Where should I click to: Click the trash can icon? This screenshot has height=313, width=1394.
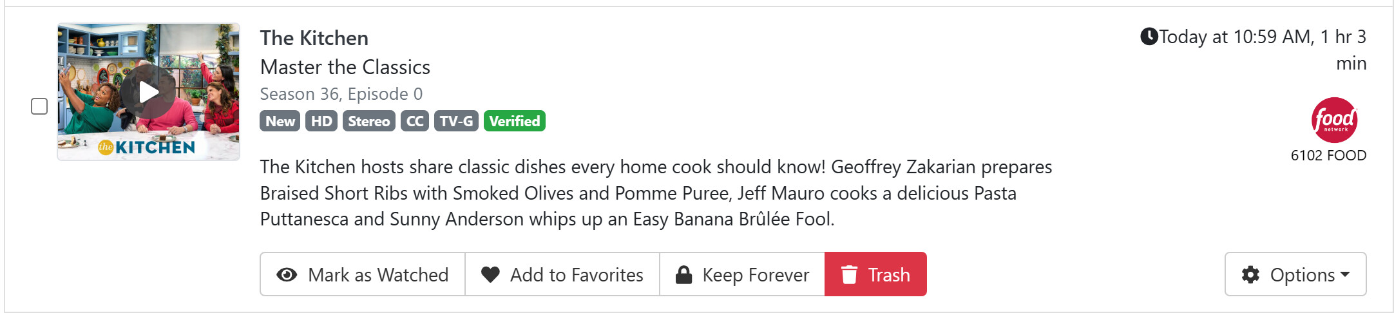[849, 275]
